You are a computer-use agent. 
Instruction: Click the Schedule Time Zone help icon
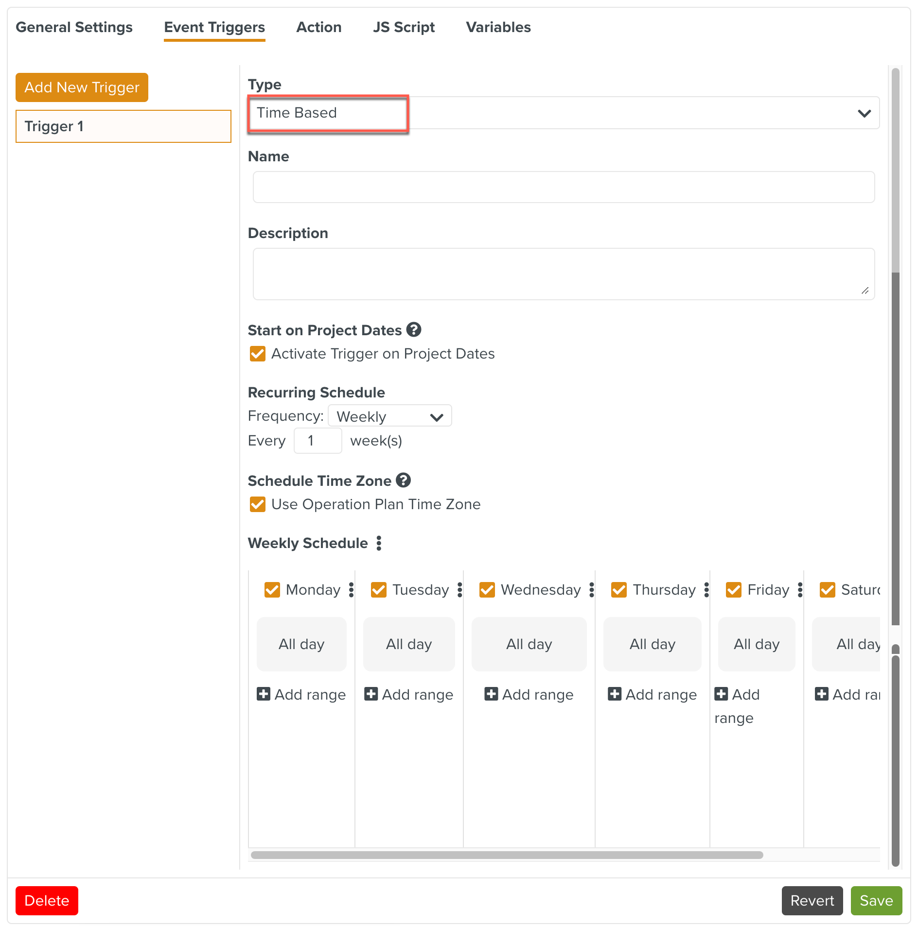point(403,480)
